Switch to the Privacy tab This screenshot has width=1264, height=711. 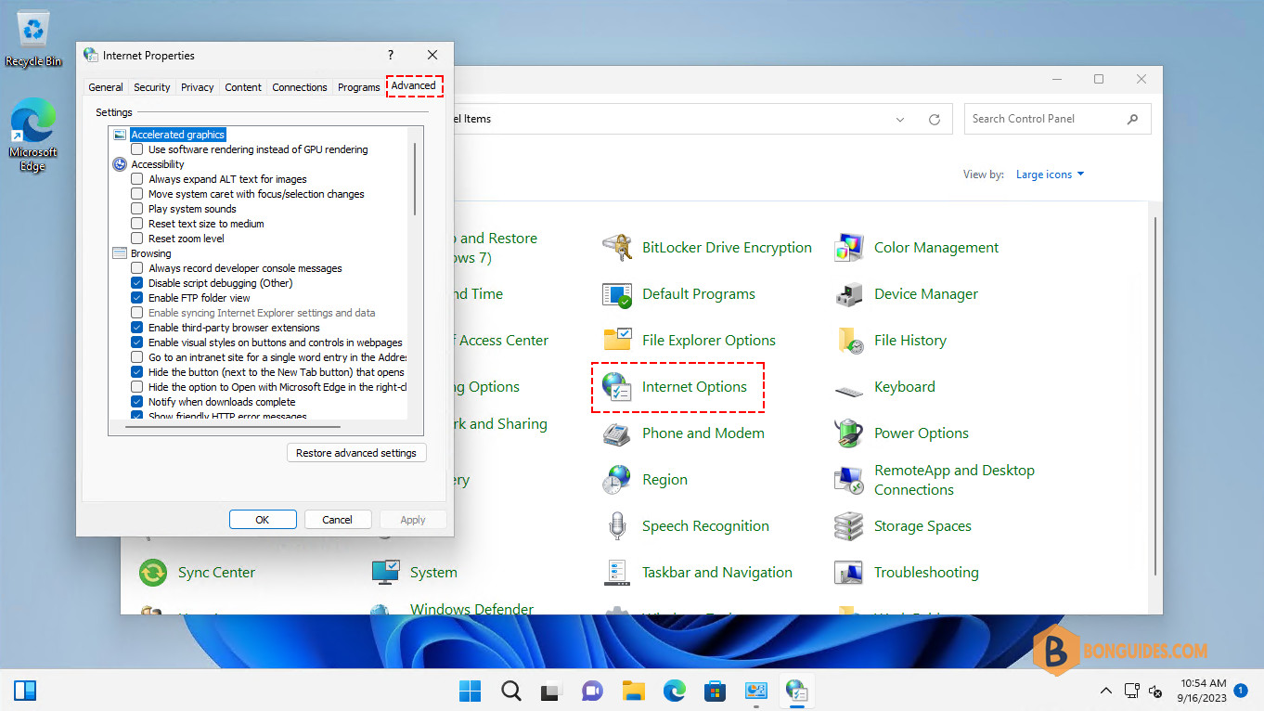[198, 87]
